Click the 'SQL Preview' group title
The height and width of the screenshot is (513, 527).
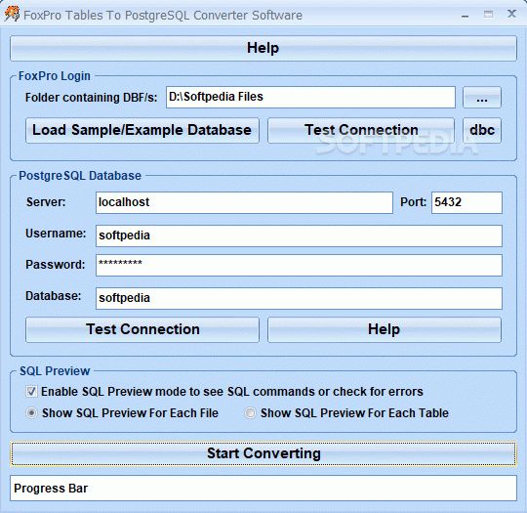(55, 371)
